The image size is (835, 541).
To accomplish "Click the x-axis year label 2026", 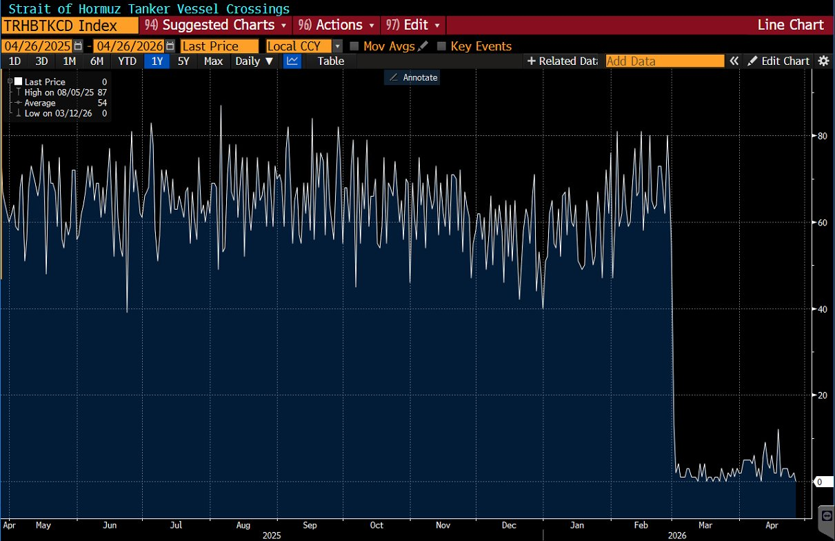I will (x=676, y=535).
